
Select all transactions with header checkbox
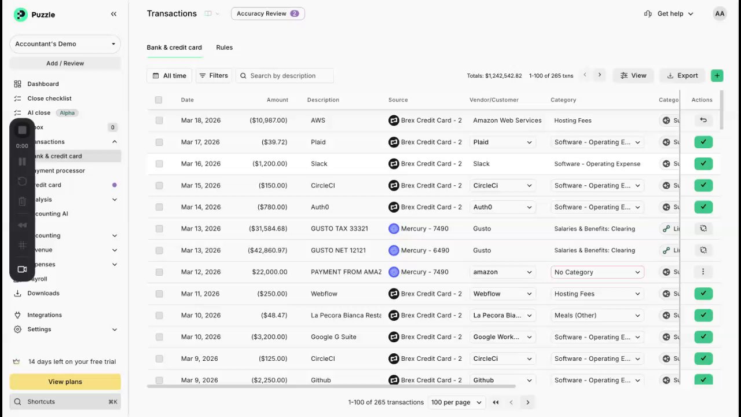[x=159, y=100]
